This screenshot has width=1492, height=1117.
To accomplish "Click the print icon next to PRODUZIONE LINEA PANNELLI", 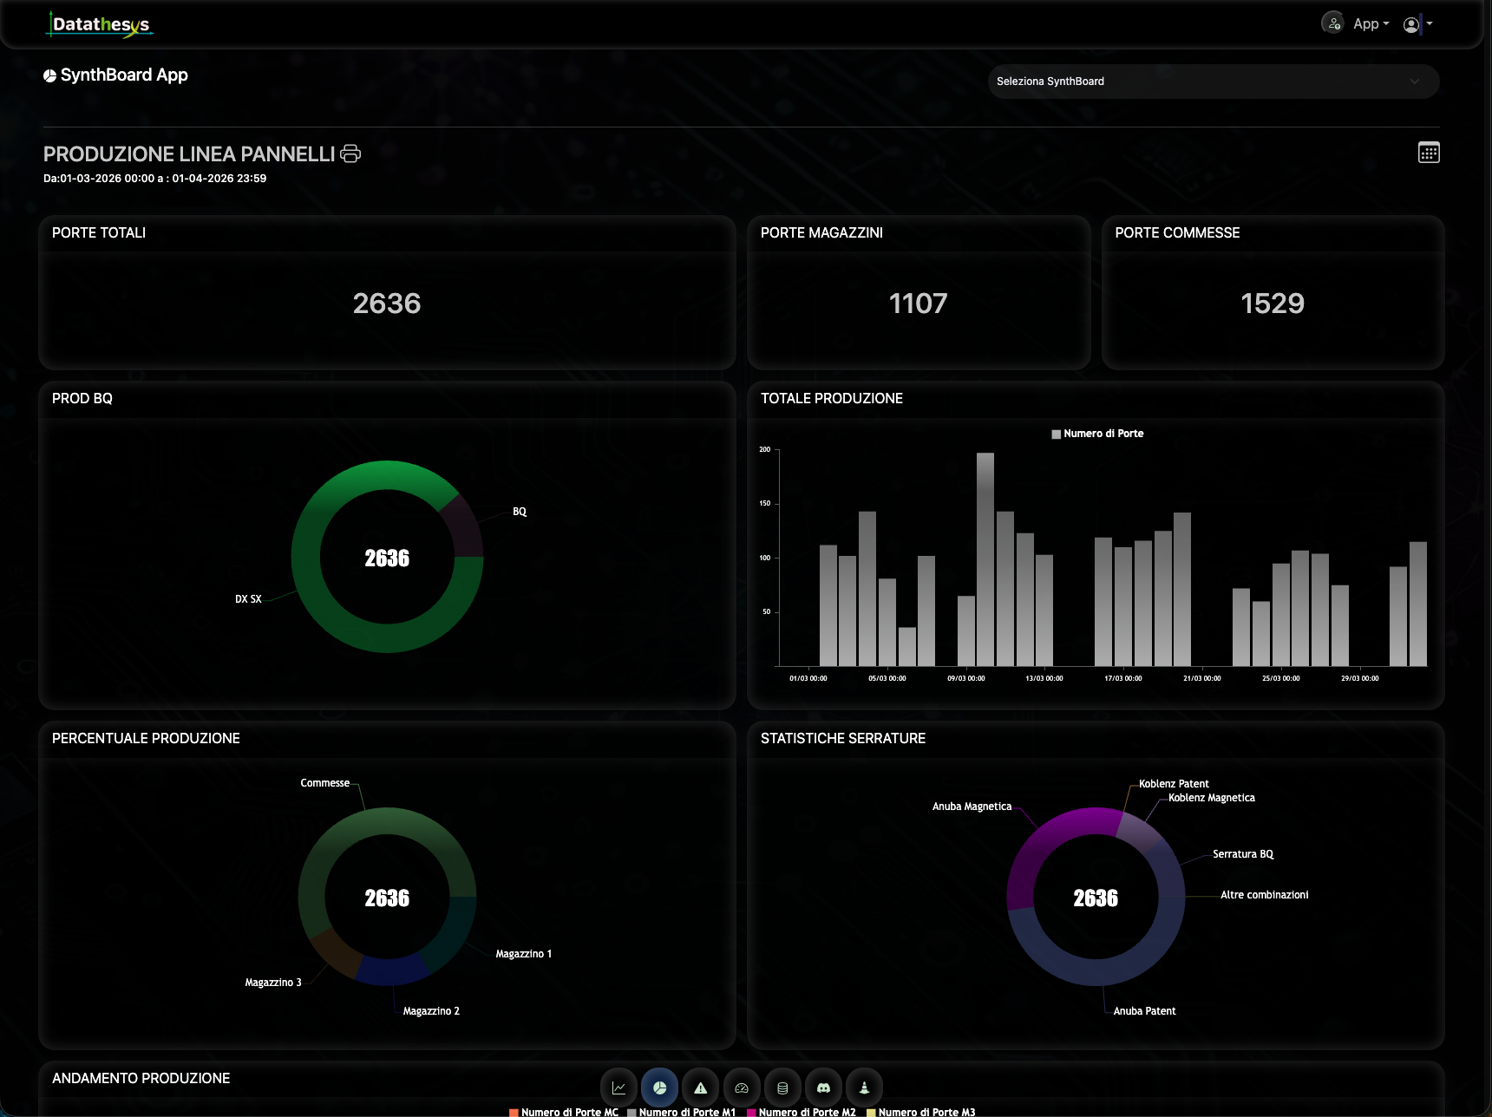I will [x=350, y=154].
